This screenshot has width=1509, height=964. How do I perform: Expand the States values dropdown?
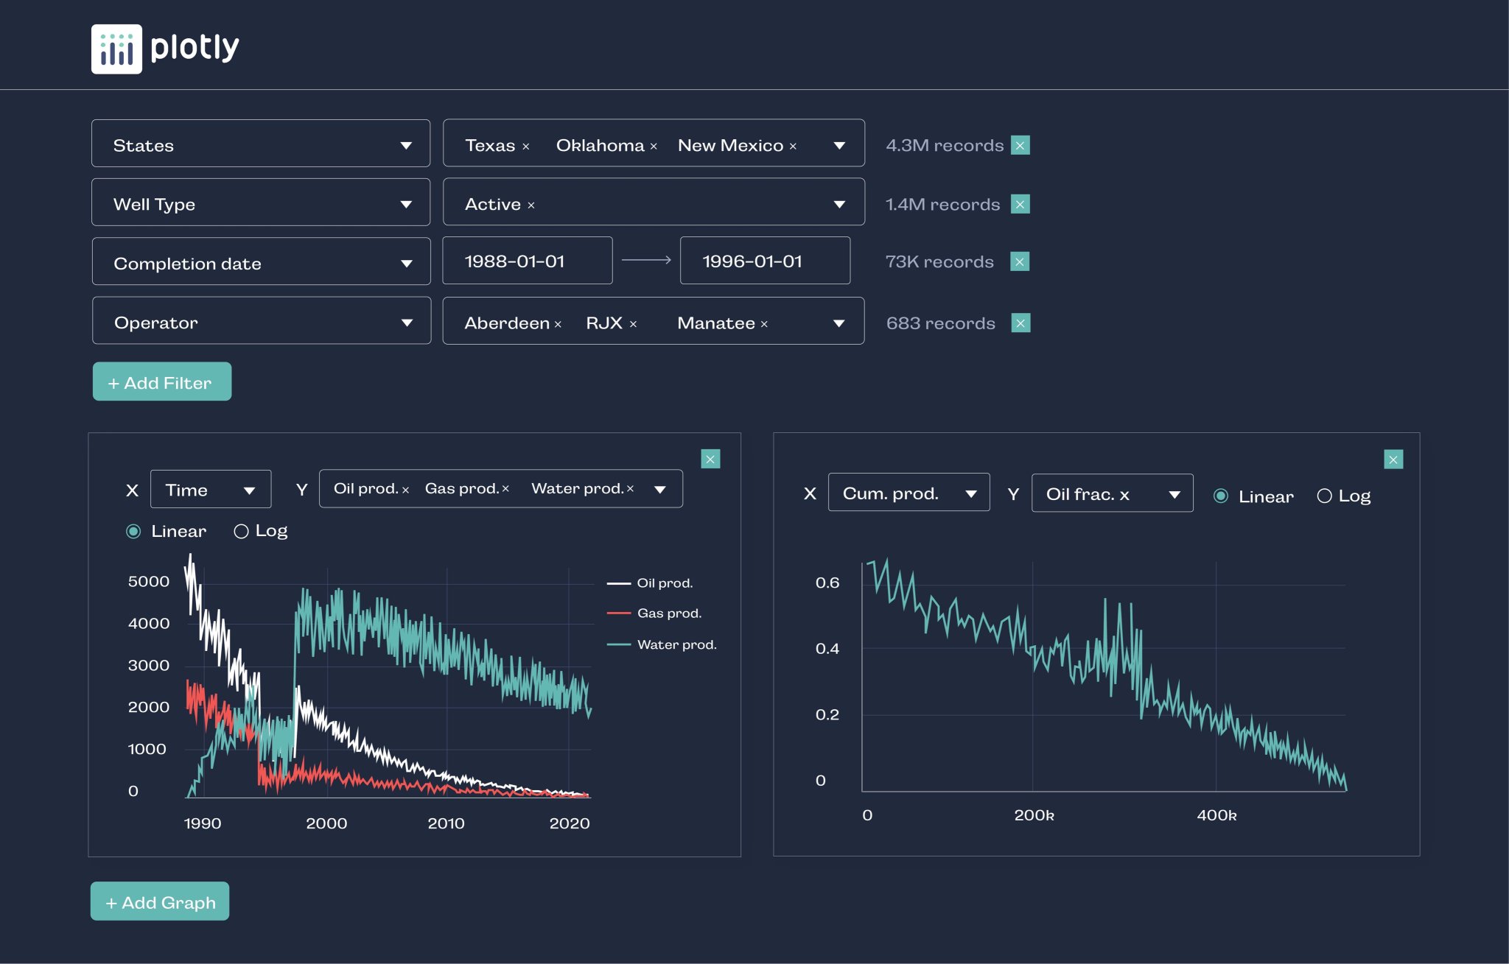pos(839,145)
